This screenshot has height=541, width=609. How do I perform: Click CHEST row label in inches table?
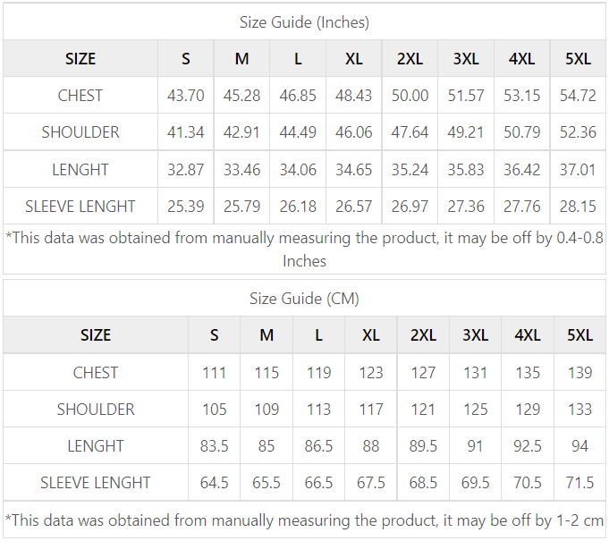click(80, 96)
